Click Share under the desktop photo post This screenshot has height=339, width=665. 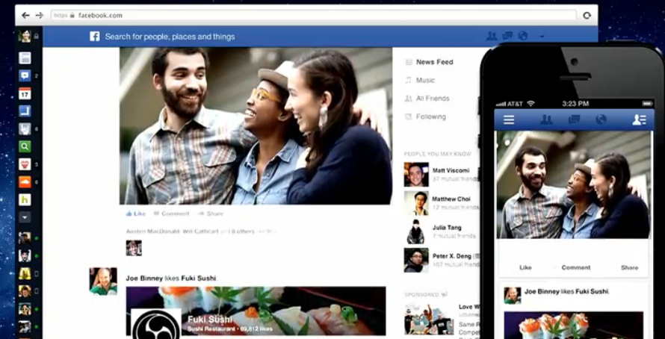[x=211, y=214]
